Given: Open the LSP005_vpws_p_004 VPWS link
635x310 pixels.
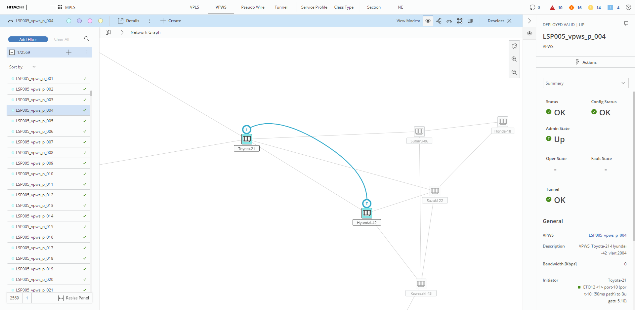Looking at the screenshot, I should [x=607, y=235].
